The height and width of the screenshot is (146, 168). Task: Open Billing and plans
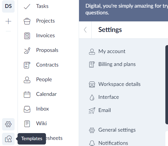tap(112, 64)
